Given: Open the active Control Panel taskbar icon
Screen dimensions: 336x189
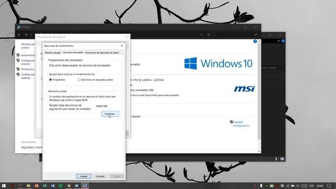Looking at the screenshot, I should point(85,185).
